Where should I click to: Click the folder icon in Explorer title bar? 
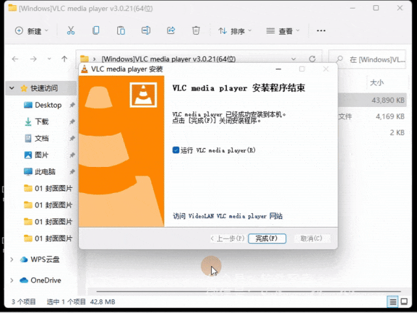pyautogui.click(x=12, y=8)
